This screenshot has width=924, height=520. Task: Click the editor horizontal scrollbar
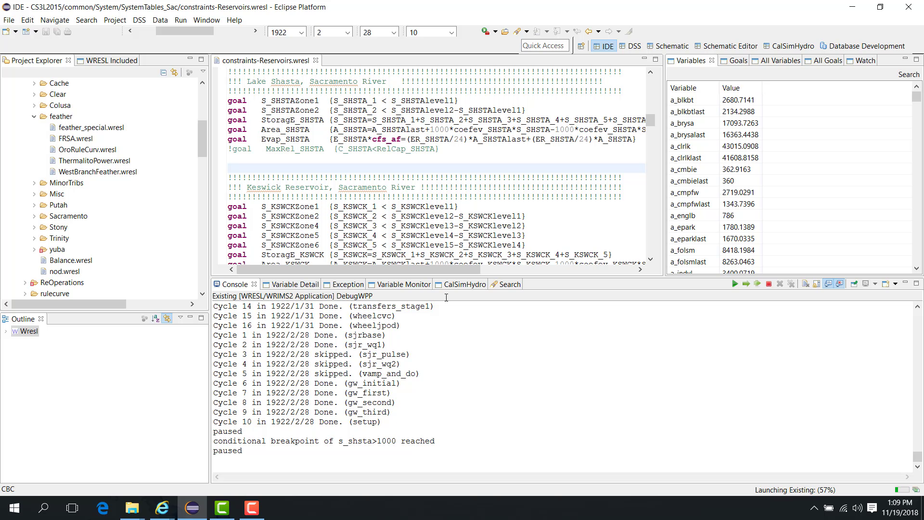[x=358, y=270]
